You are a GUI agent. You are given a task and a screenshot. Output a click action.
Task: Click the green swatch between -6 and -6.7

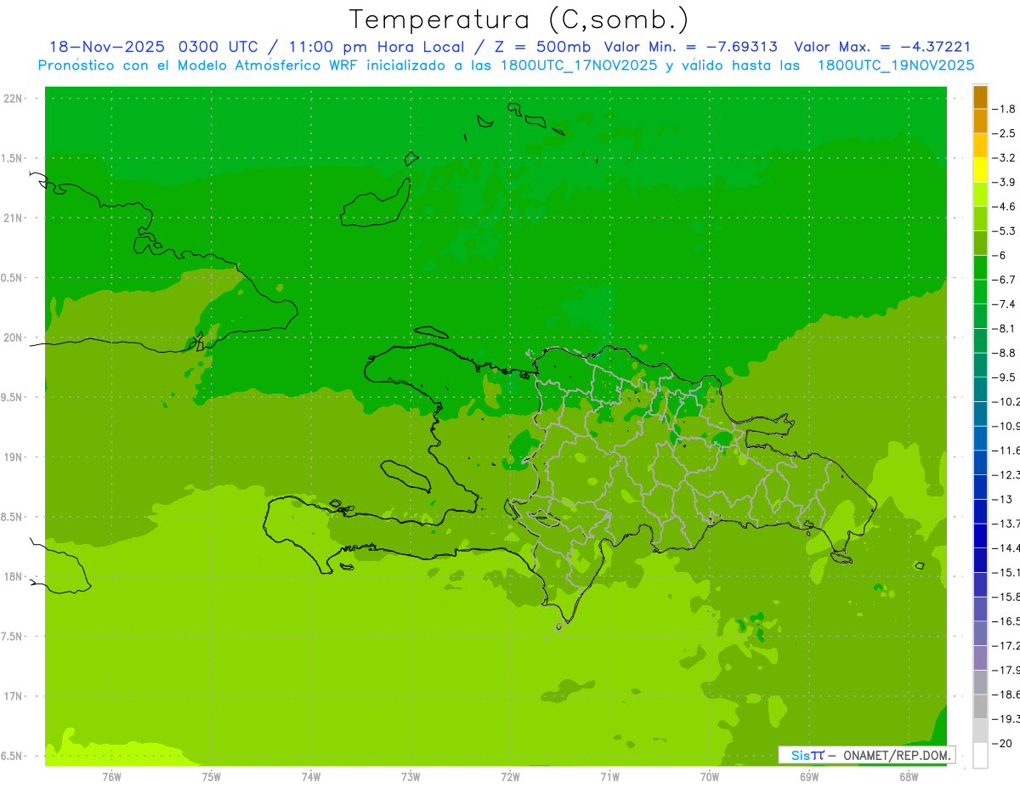(980, 267)
